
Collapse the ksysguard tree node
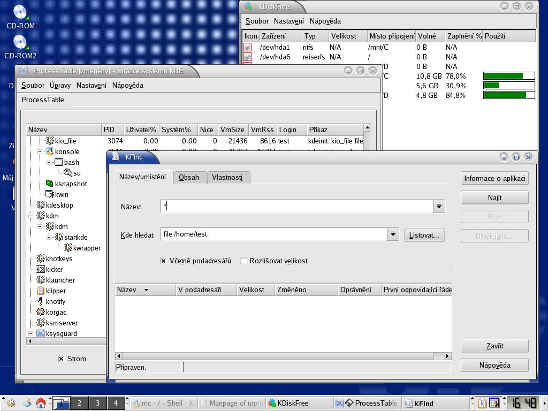pyautogui.click(x=31, y=333)
